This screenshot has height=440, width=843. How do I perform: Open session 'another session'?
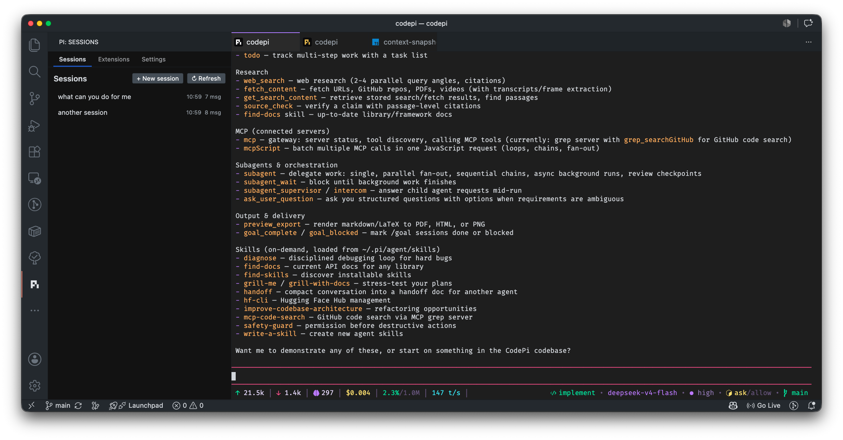[x=139, y=112]
